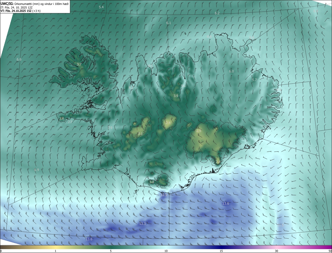The height and width of the screenshot is (253, 332).
Task: Click the colorbar tick label 0
Action: (x=1, y=251)
